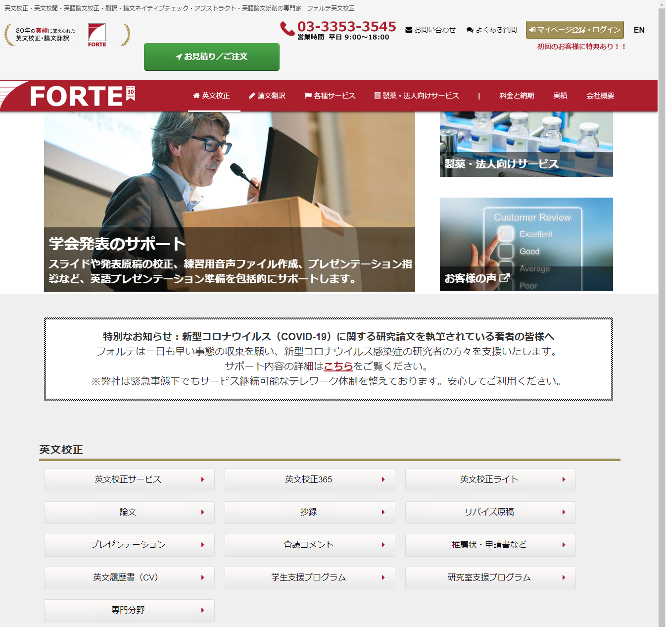Click the red phone icon

(287, 29)
